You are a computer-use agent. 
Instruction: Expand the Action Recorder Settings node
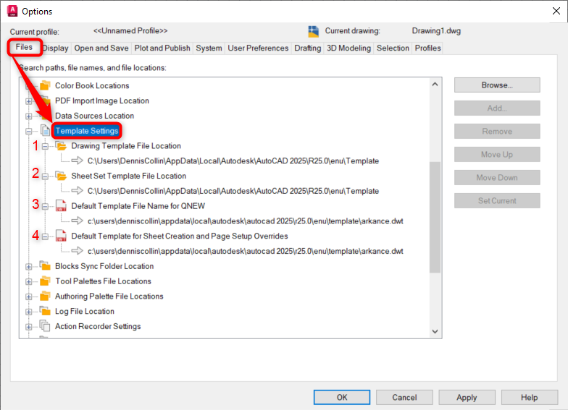point(29,327)
